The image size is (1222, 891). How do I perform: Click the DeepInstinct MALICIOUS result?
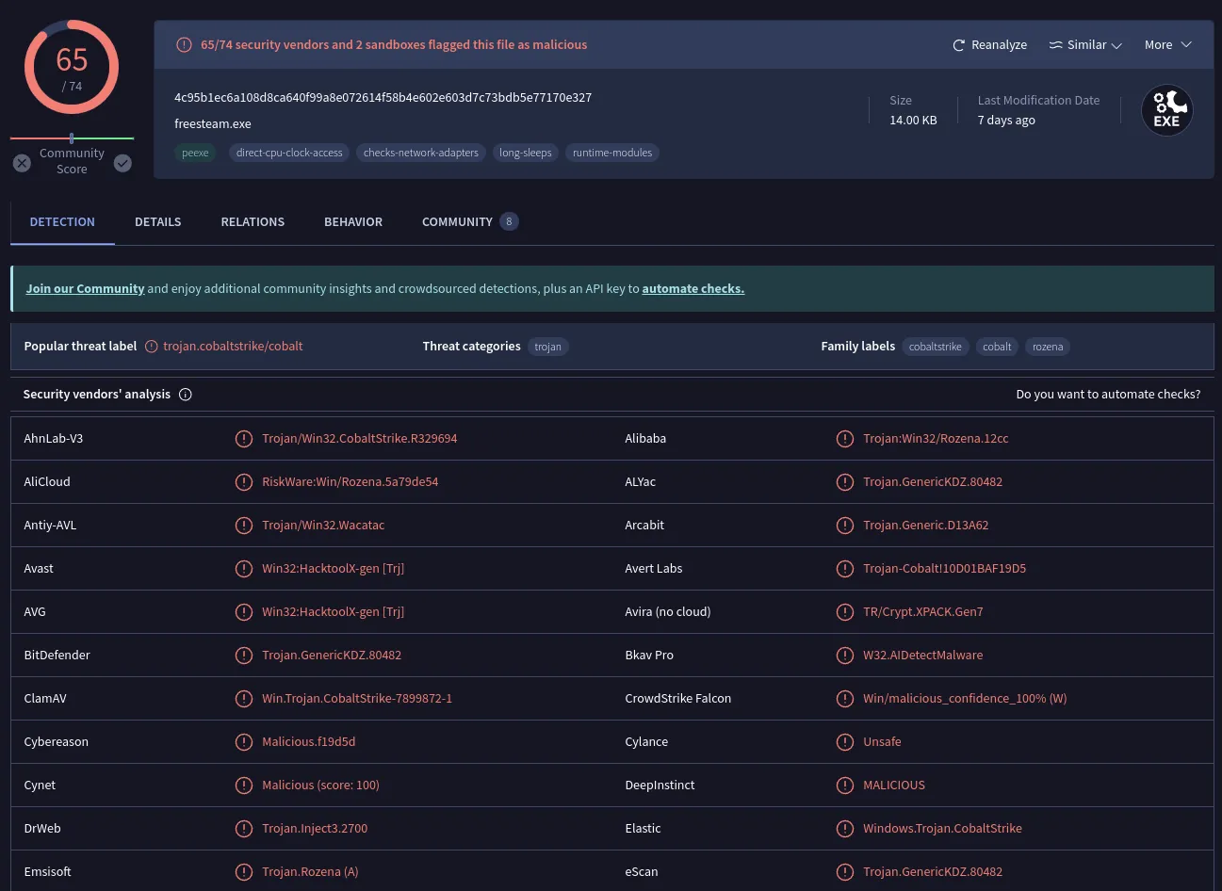click(x=894, y=786)
